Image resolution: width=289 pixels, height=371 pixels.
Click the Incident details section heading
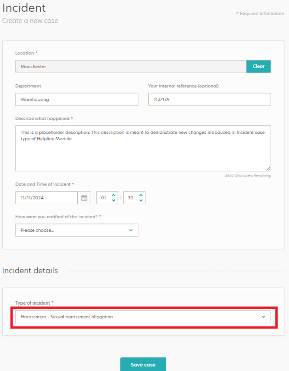(30, 271)
